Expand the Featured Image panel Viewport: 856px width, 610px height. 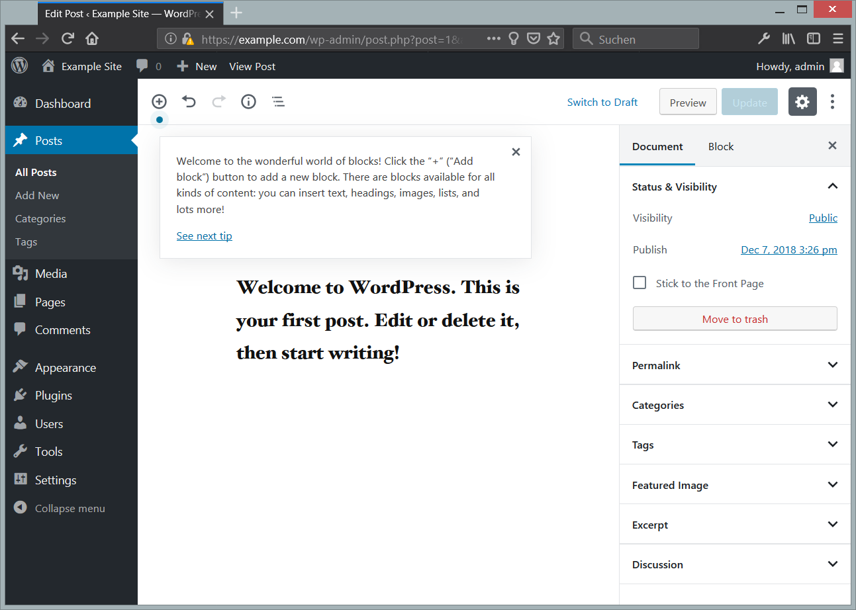(832, 485)
